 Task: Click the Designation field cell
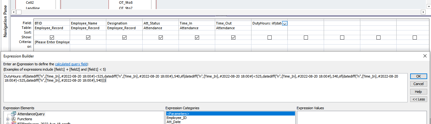pos(124,23)
